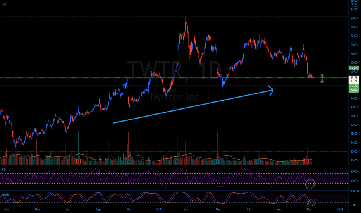Screen dimensions: 361x213
Task: Click the 44.00 price axis label
Action: click(354, 98)
